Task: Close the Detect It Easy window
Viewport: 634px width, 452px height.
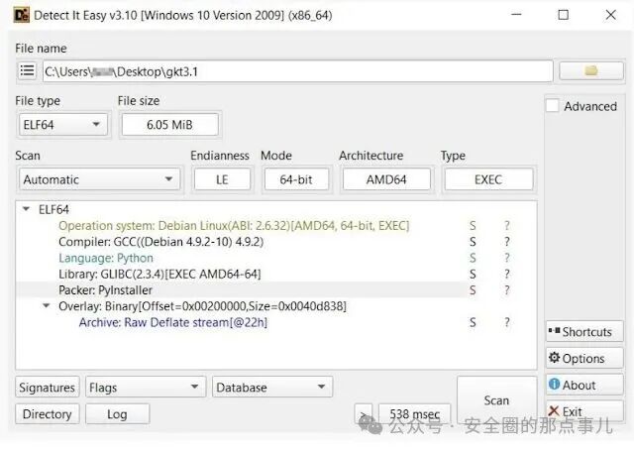Action: [x=611, y=15]
